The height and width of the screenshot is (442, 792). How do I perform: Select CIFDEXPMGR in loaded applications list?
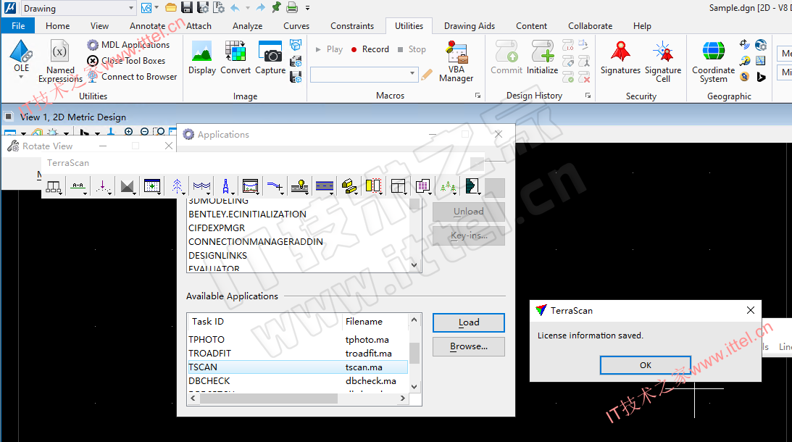298,228
